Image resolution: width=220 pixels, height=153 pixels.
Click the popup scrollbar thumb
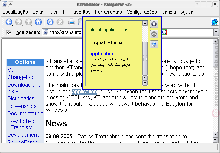[x=145, y=59]
